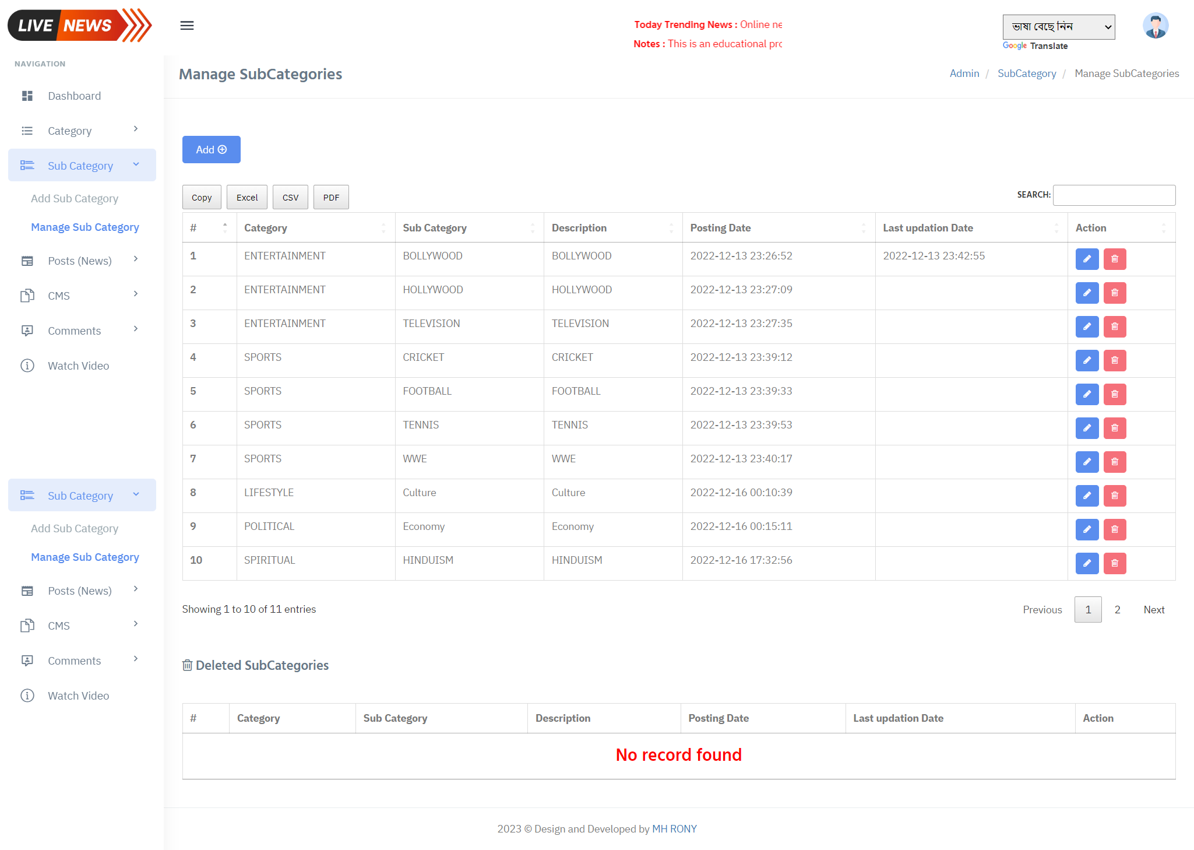Go to page 2 of entries
Screen dimensions: 1194x850
pyautogui.click(x=1117, y=609)
